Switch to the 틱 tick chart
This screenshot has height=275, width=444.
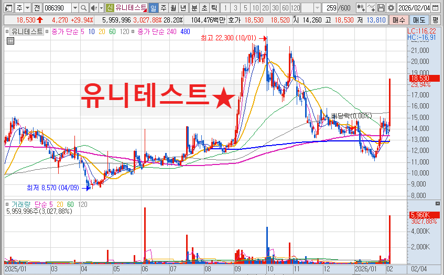214,8
